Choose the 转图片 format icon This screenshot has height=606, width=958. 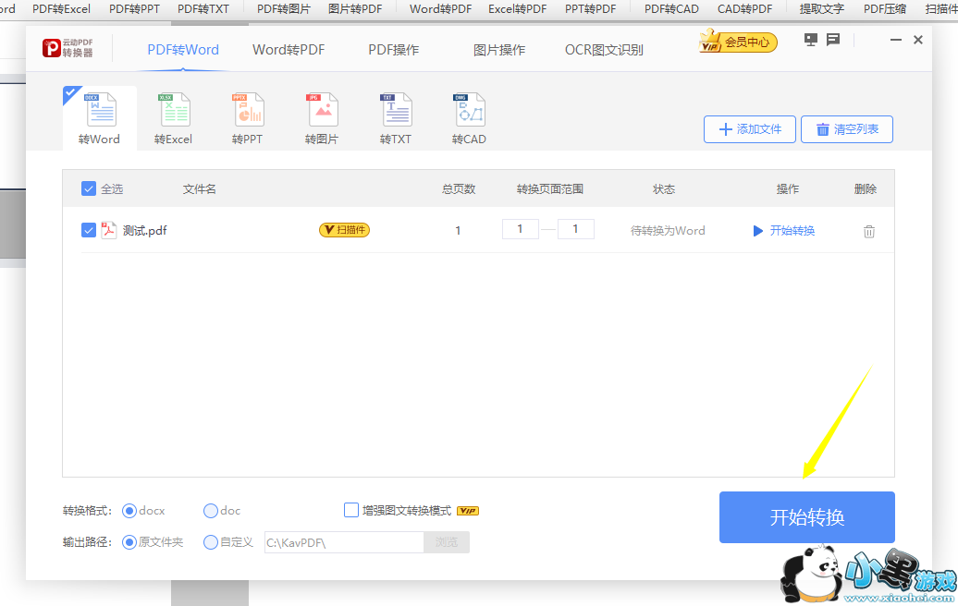(x=322, y=111)
